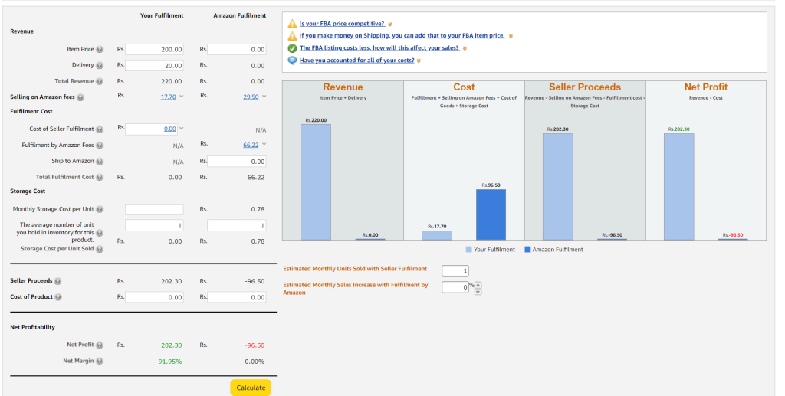
Task: Click warning icon for FBA price competitive tip
Action: 292,24
